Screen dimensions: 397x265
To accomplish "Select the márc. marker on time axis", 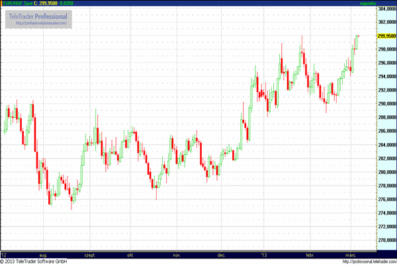I will (350, 255).
